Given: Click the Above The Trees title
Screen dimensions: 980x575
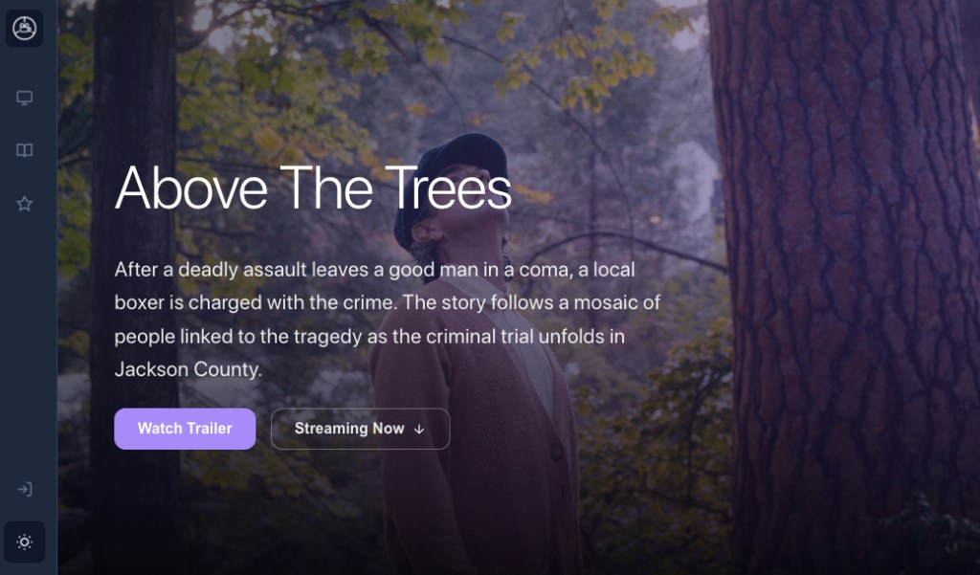Looking at the screenshot, I should click(x=313, y=188).
